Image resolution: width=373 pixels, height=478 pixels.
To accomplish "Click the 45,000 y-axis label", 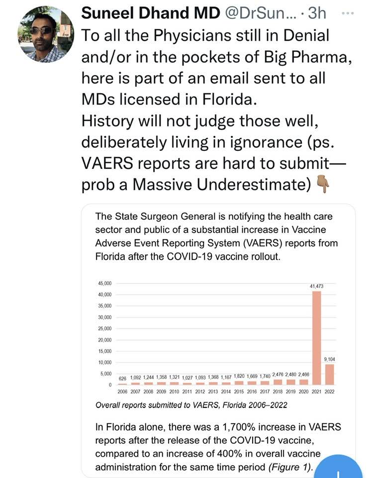I will pyautogui.click(x=104, y=283).
